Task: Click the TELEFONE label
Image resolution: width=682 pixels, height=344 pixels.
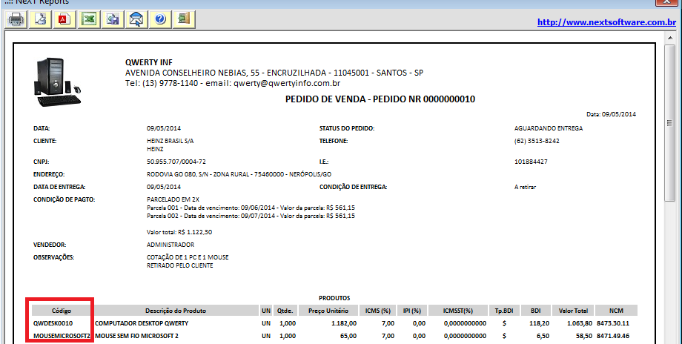Action: [334, 142]
